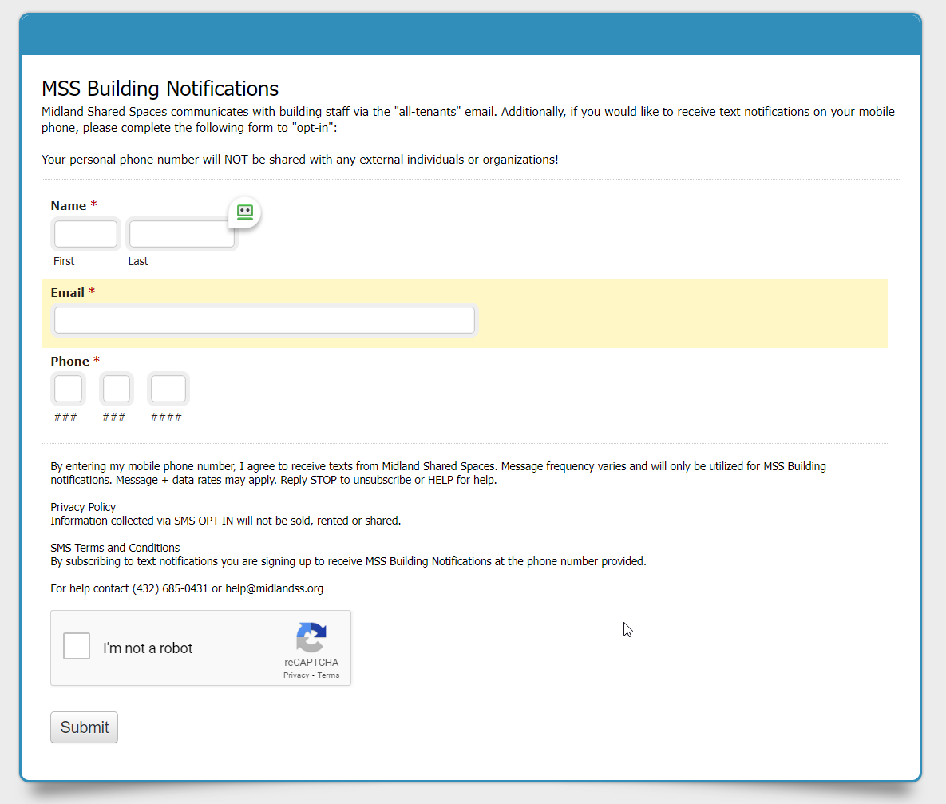Image resolution: width=946 pixels, height=804 pixels.
Task: Click the First name input field
Action: coord(85,234)
